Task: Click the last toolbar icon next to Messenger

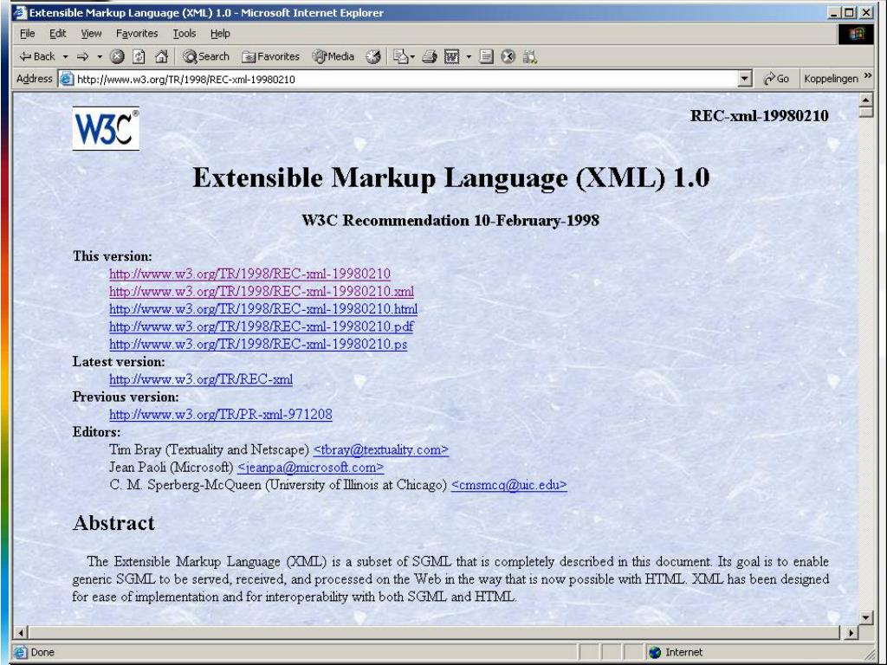Action: 529,56
